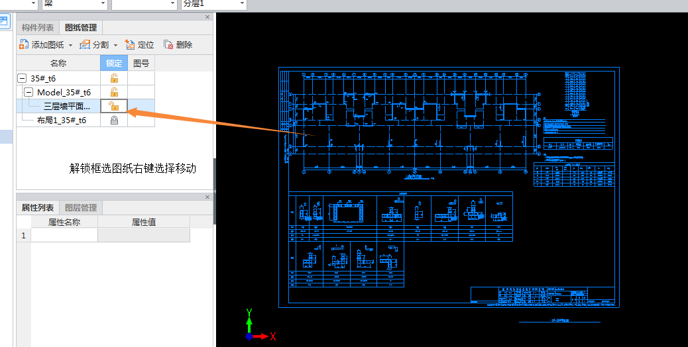Screen dimensions: 688x347
Task: Toggle the lock for 35#_t6
Action: [114, 78]
